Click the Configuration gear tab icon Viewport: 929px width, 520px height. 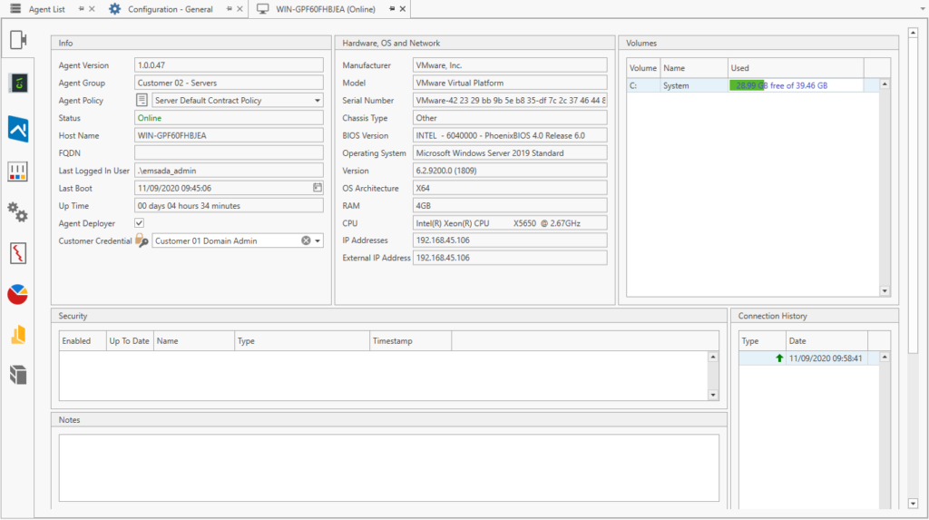coord(115,9)
